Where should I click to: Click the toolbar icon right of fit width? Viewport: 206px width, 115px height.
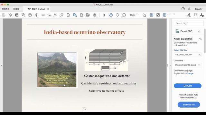[x=88, y=15]
